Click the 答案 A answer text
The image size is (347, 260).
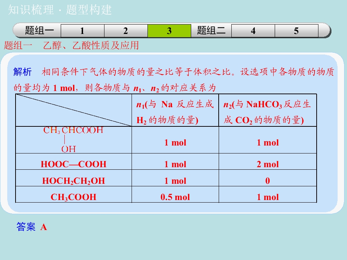[32, 227]
